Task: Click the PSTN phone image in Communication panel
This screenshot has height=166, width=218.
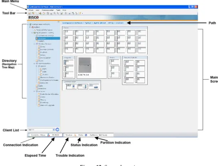Action: point(74,87)
